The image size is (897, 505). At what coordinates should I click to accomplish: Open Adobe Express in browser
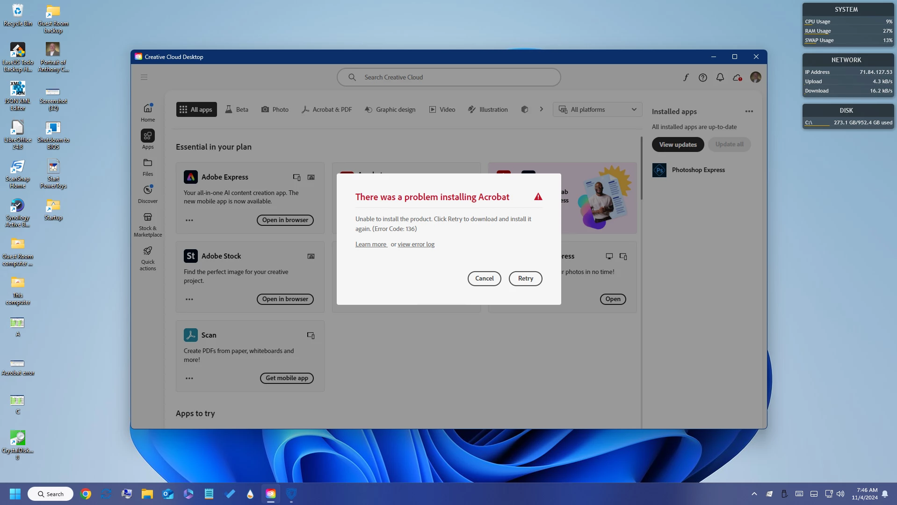[285, 220]
